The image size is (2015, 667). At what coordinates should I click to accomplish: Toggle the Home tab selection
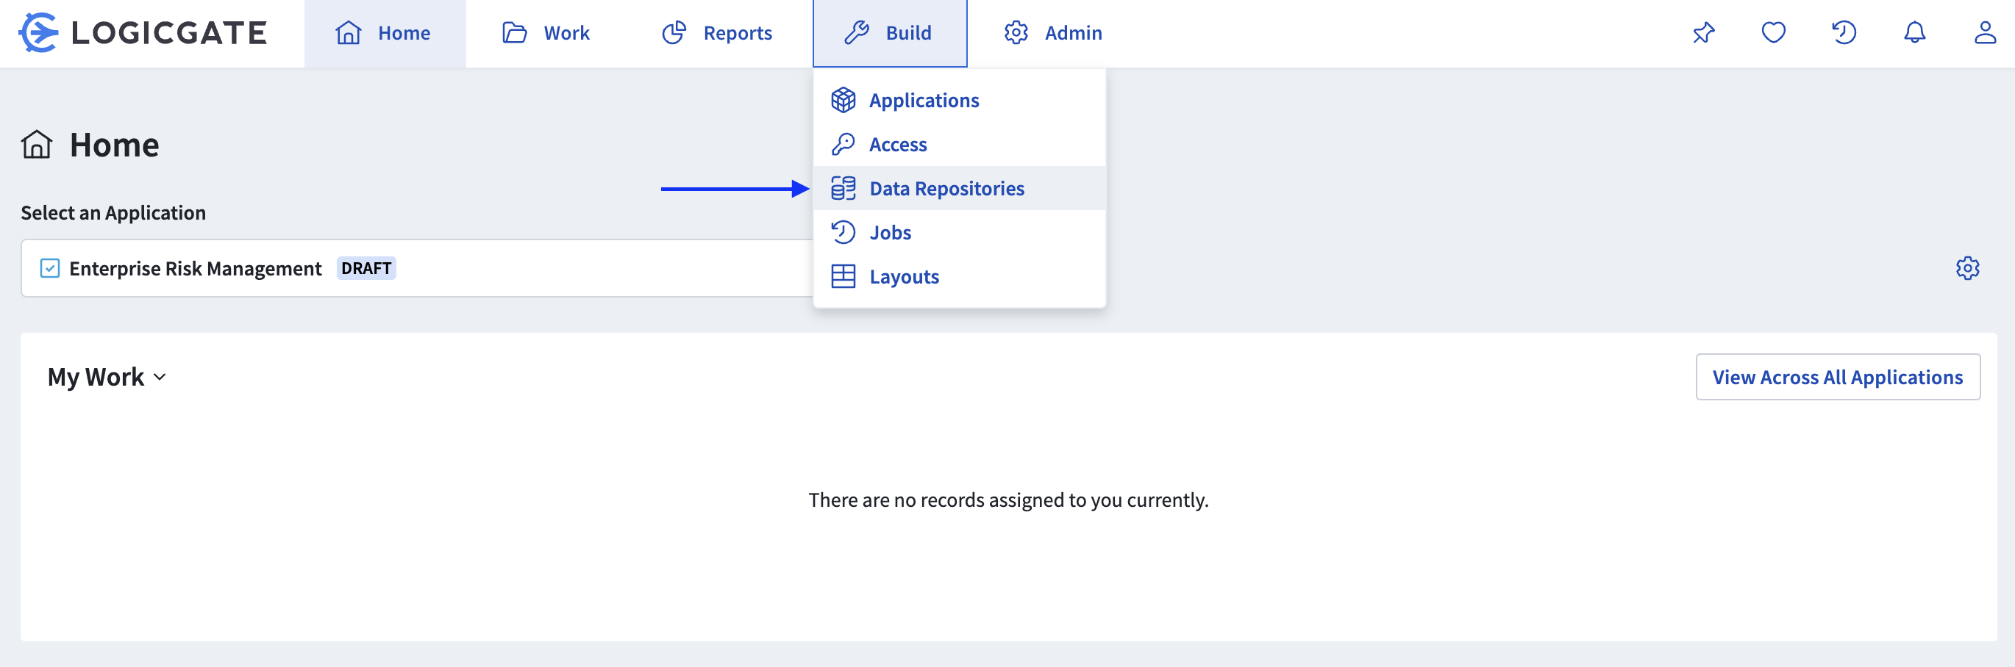385,33
